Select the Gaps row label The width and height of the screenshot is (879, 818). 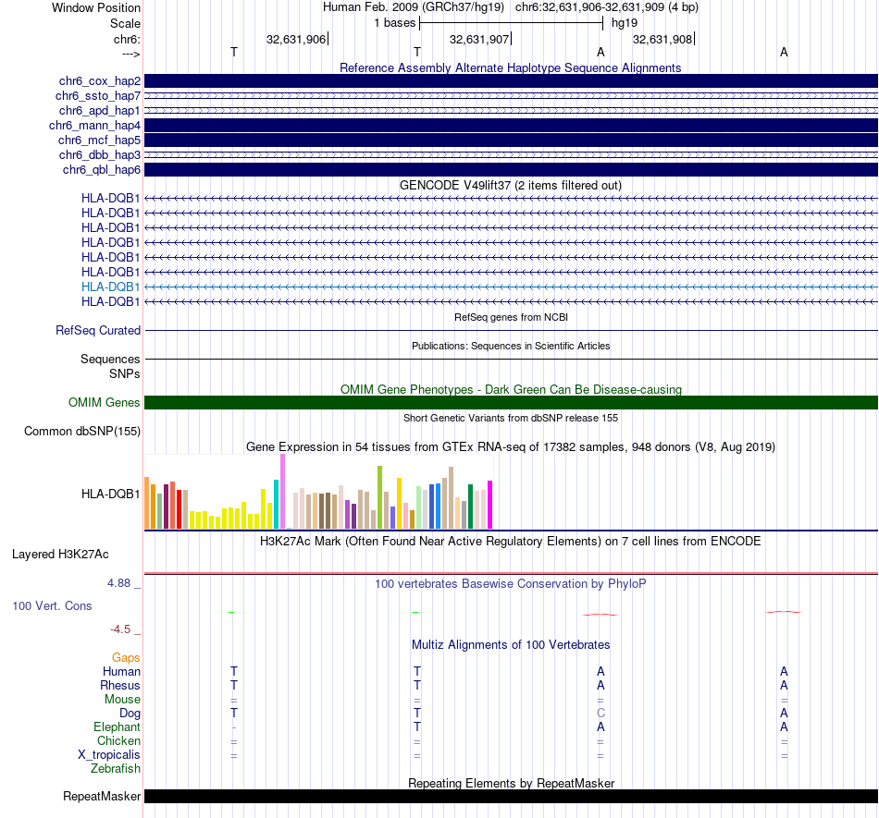(x=126, y=657)
